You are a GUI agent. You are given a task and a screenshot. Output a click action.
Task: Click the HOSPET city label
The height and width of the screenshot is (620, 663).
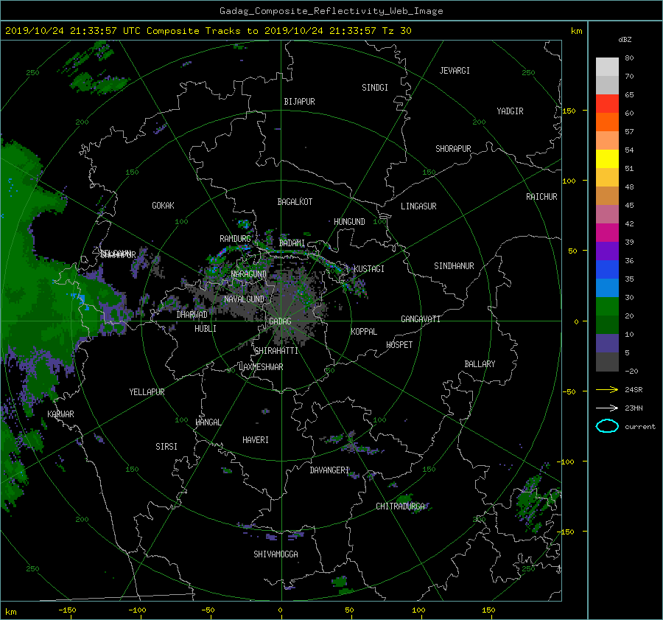399,345
